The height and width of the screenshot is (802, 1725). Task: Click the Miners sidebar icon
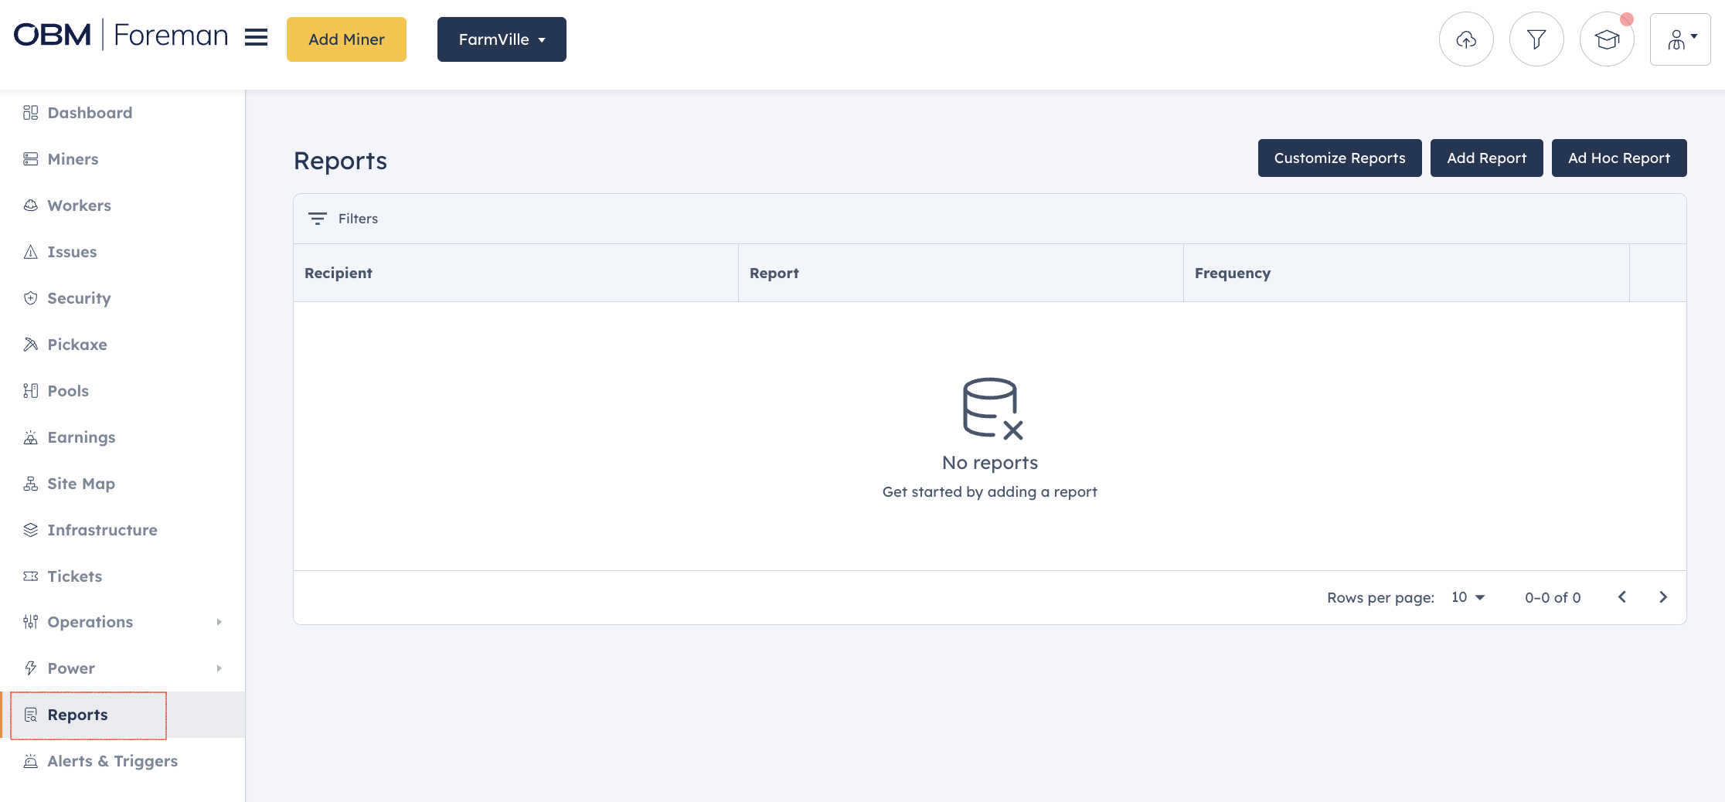(31, 159)
